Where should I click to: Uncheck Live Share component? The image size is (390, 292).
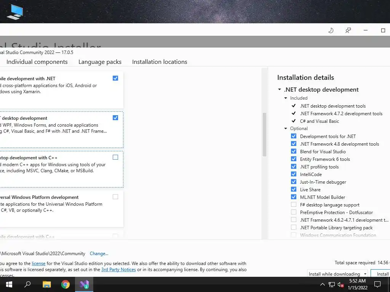[x=294, y=189]
